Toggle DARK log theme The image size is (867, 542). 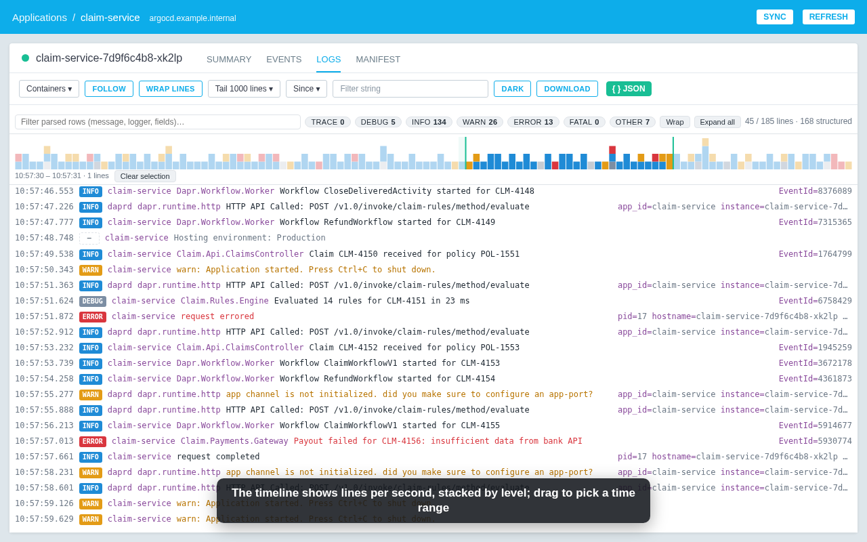point(512,89)
